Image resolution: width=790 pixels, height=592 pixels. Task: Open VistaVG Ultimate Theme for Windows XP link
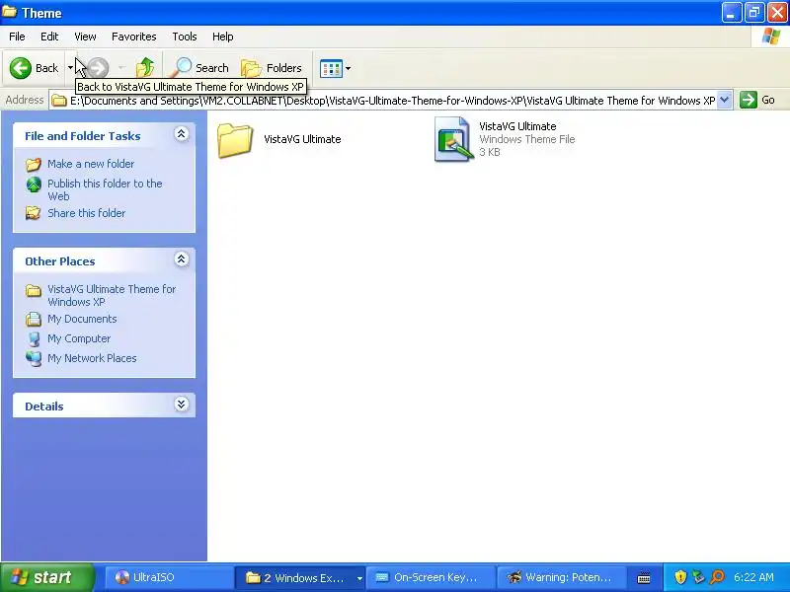click(112, 295)
